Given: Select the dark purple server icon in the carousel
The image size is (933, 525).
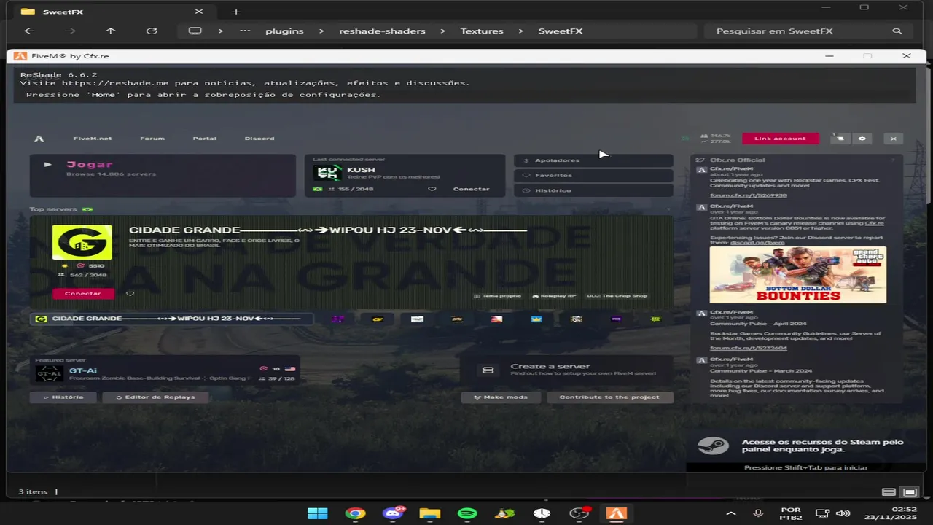Looking at the screenshot, I should tap(617, 319).
